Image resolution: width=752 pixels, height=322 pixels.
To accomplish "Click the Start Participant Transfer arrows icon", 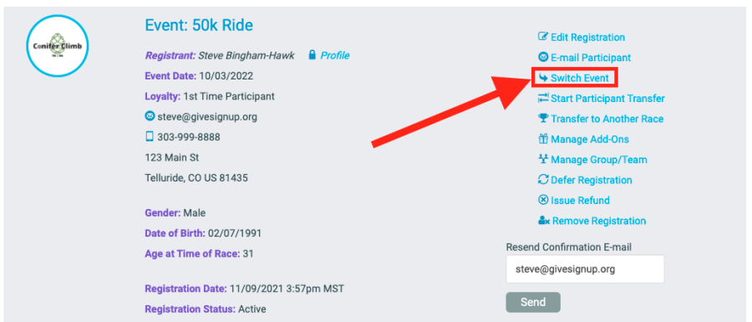I will (x=543, y=99).
